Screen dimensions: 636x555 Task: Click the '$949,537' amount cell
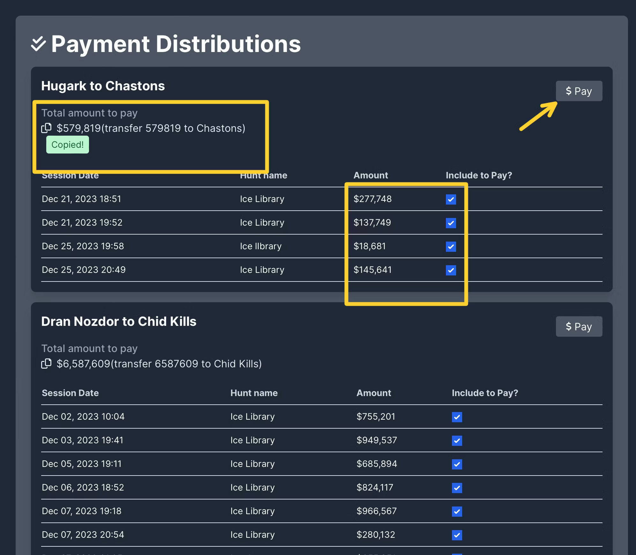pyautogui.click(x=377, y=440)
